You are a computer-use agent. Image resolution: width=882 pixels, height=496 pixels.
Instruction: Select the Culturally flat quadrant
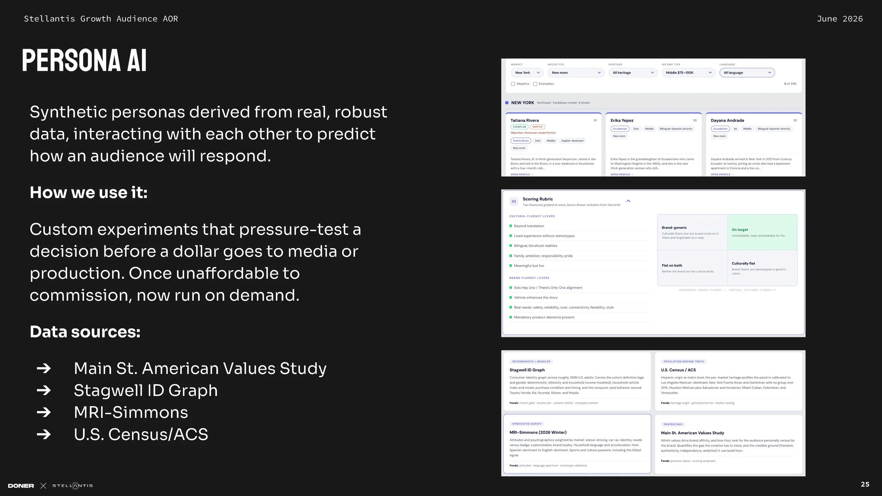point(762,268)
